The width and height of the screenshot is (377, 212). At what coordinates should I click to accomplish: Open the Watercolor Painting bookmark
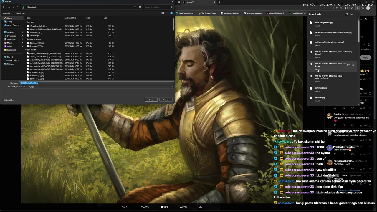click(x=230, y=13)
